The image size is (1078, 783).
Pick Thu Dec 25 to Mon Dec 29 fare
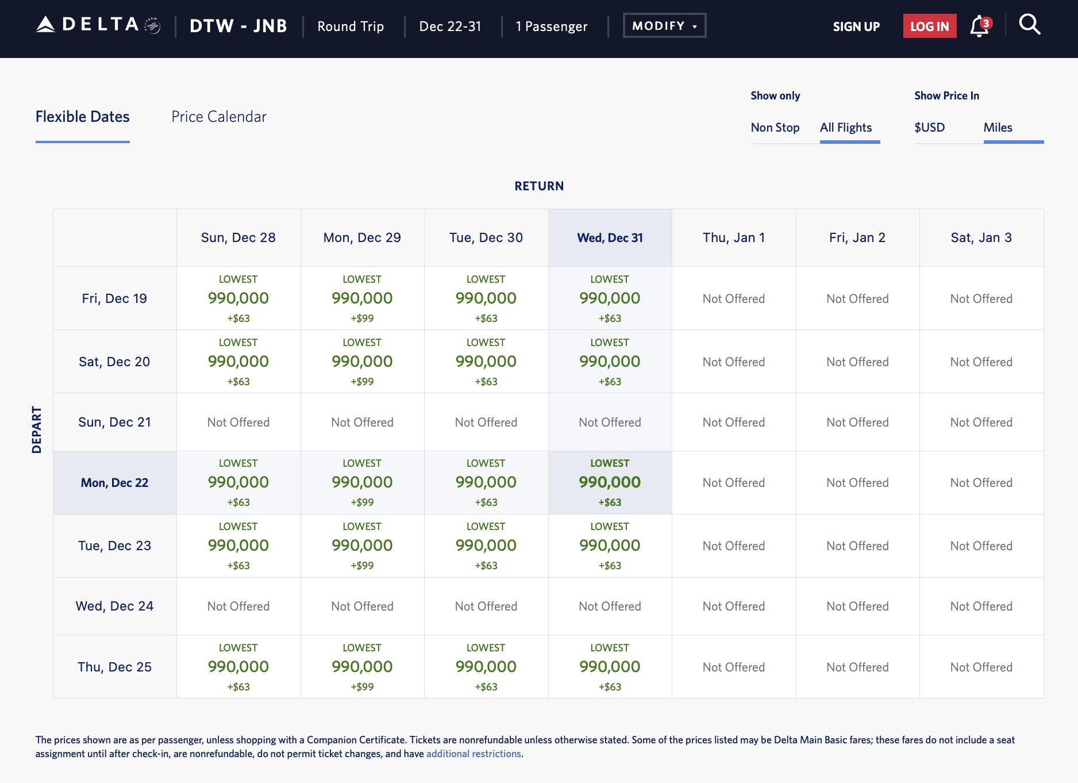(362, 667)
